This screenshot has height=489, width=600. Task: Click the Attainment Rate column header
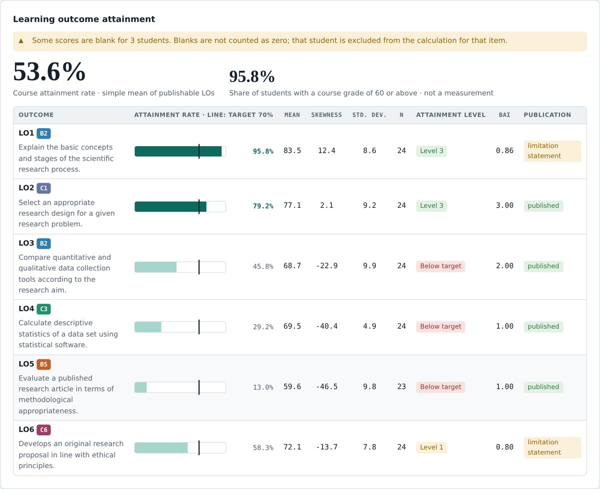point(203,115)
